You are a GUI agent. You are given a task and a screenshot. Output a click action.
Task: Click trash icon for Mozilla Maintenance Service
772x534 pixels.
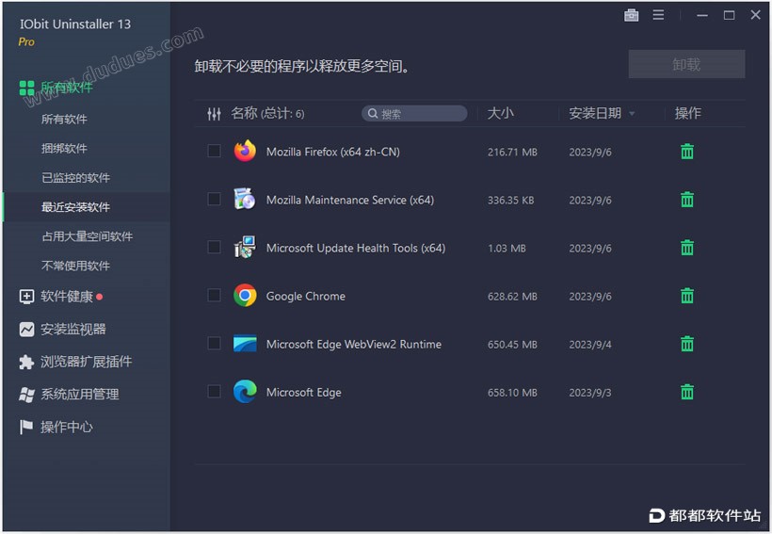click(687, 200)
